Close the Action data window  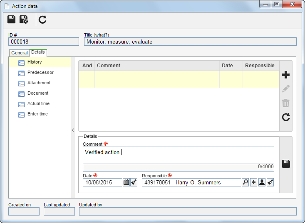pyautogui.click(x=292, y=4)
